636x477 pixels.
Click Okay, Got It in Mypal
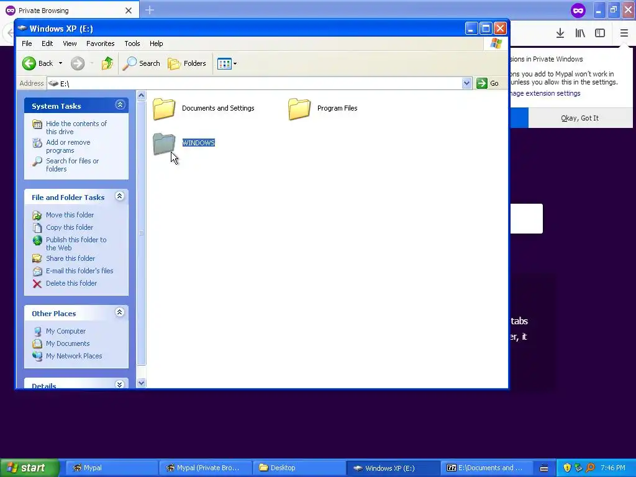tap(579, 118)
